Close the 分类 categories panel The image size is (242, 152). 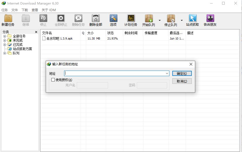(x=36, y=32)
